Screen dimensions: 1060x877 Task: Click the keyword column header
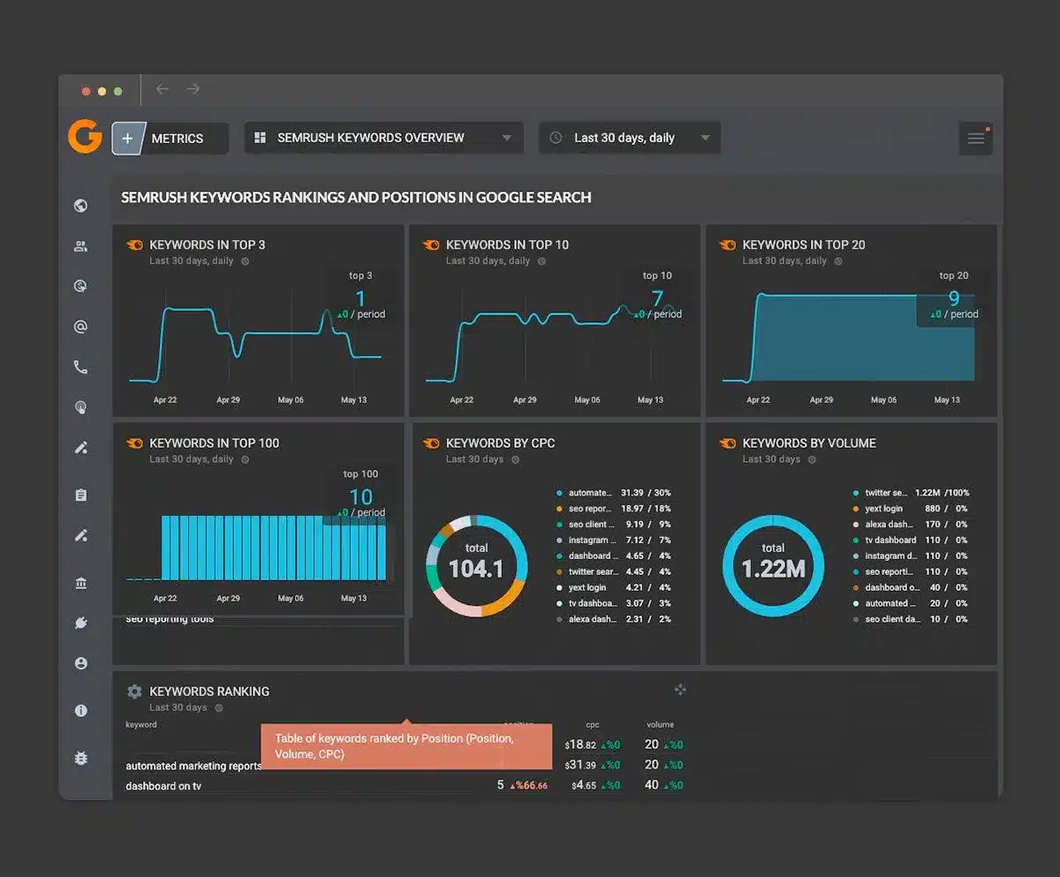click(141, 725)
